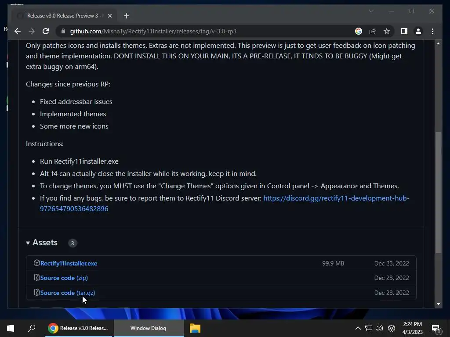Collapse the Assets section
The height and width of the screenshot is (337, 450).
[x=42, y=243]
